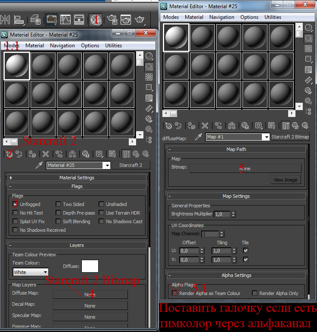Enable Soft Blending checkbox
Screen dimensions: 317x332
tap(58, 221)
